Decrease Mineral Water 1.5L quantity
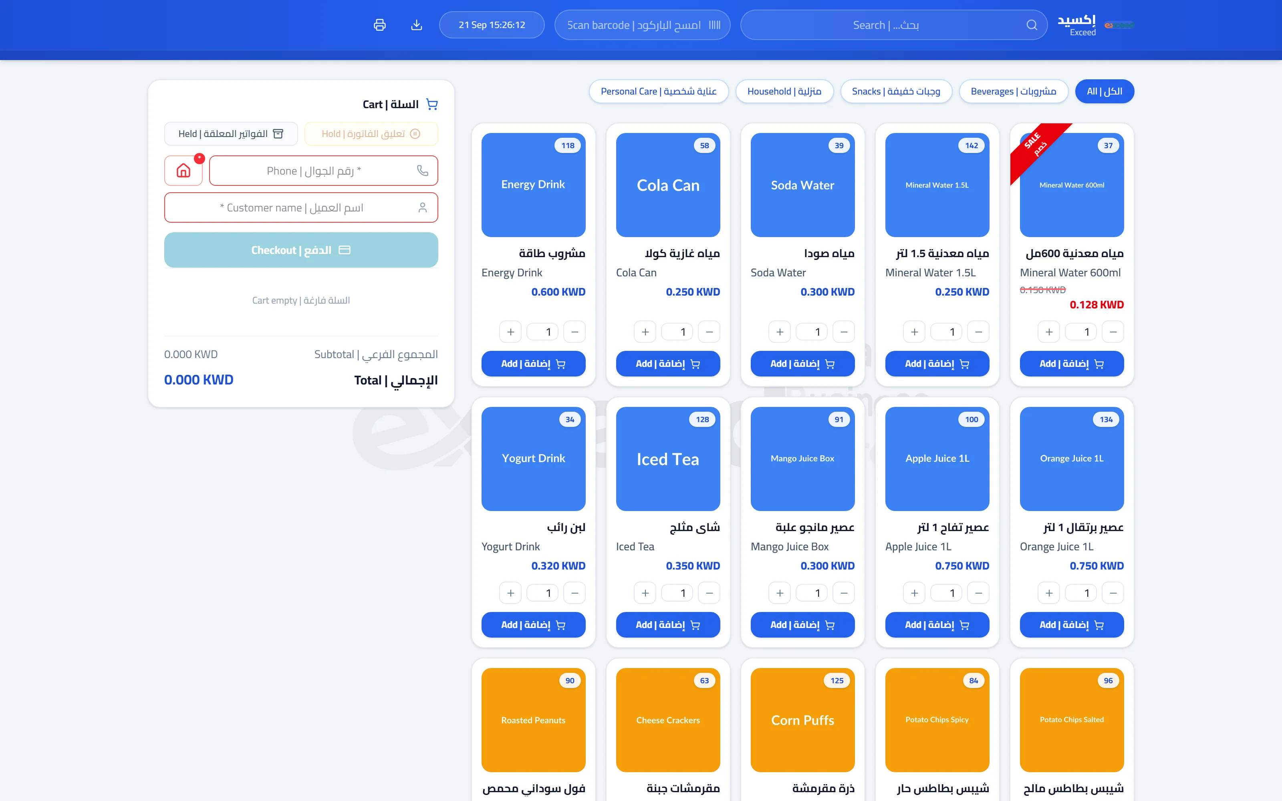This screenshot has height=801, width=1282. pyautogui.click(x=978, y=332)
